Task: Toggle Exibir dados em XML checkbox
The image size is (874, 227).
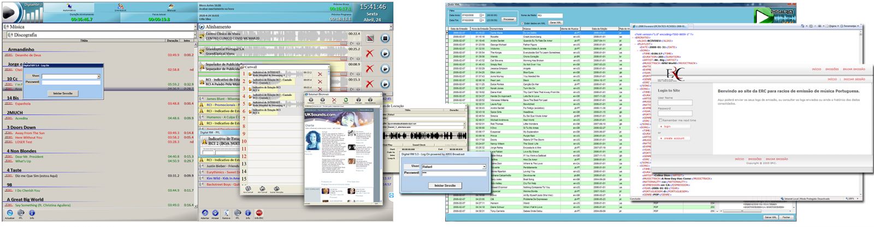Action: pyautogui.click(x=522, y=23)
